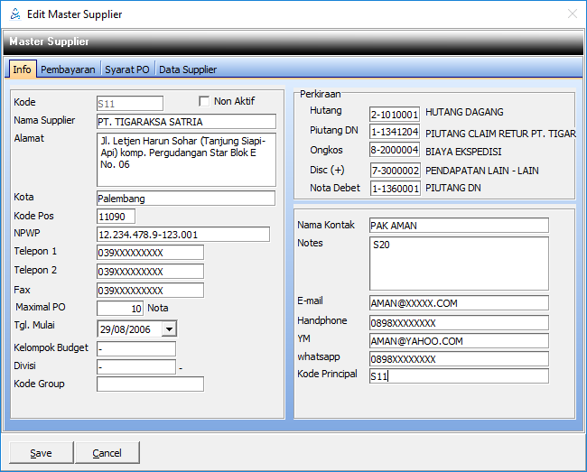Open the Tgl. Mulai date dropdown

[x=168, y=329]
